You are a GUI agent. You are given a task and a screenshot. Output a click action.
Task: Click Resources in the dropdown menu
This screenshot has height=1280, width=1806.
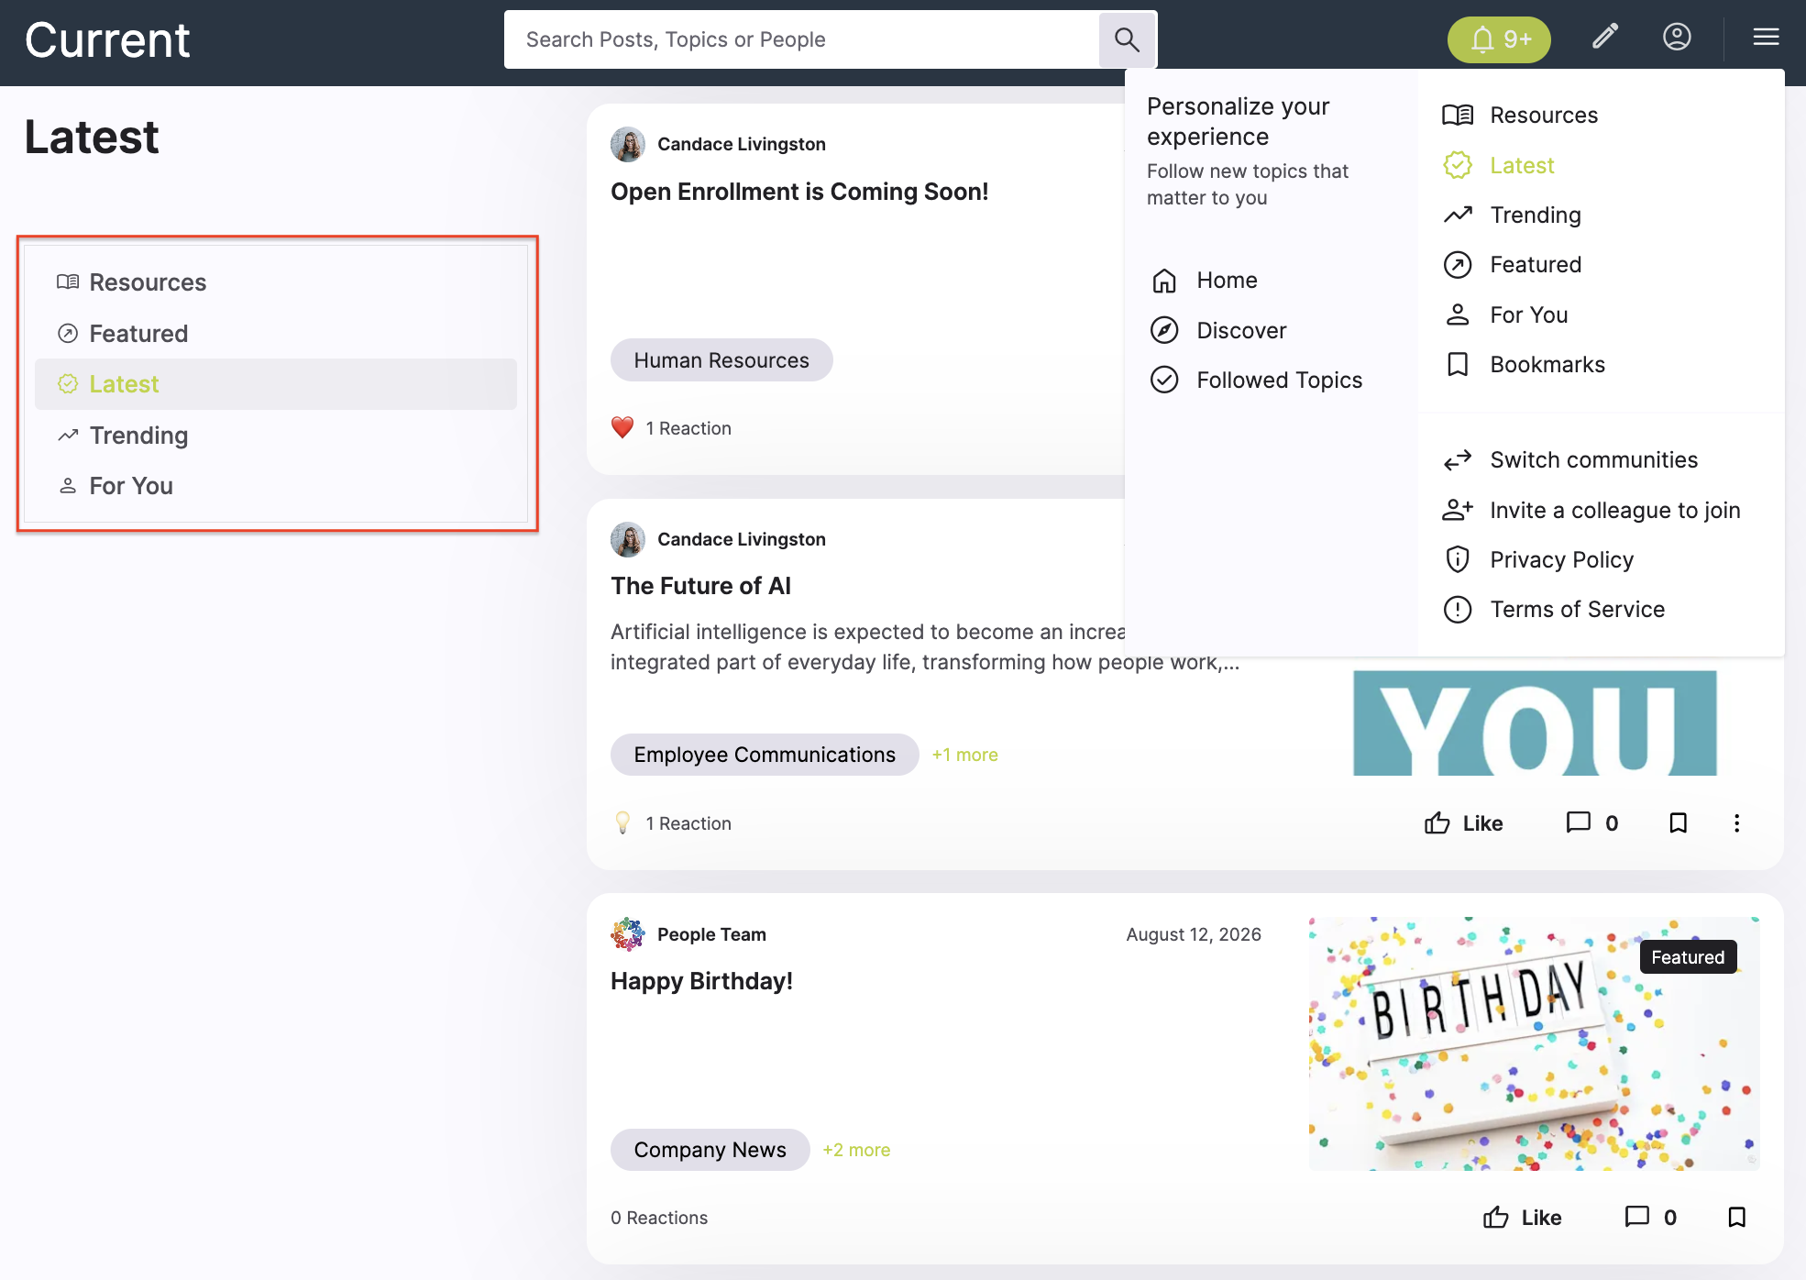1544,115
